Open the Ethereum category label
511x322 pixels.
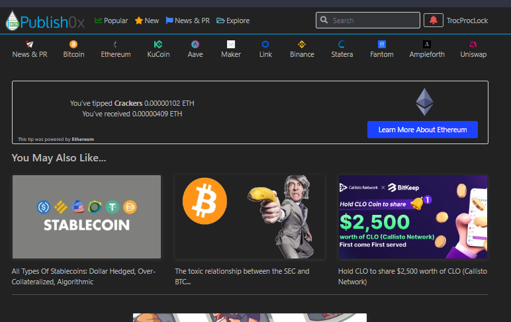[116, 54]
